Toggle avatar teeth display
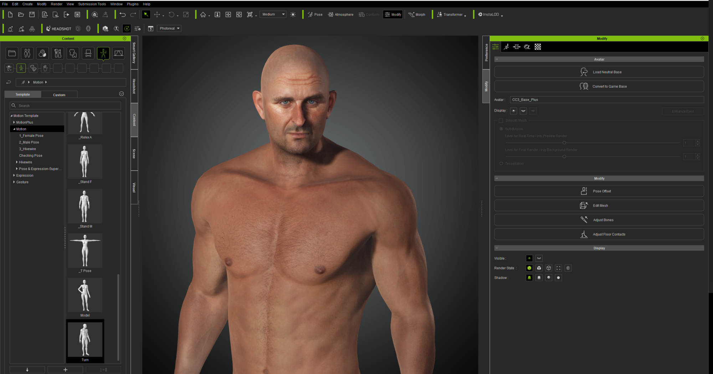Viewport: 713px width, 374px height. point(523,111)
